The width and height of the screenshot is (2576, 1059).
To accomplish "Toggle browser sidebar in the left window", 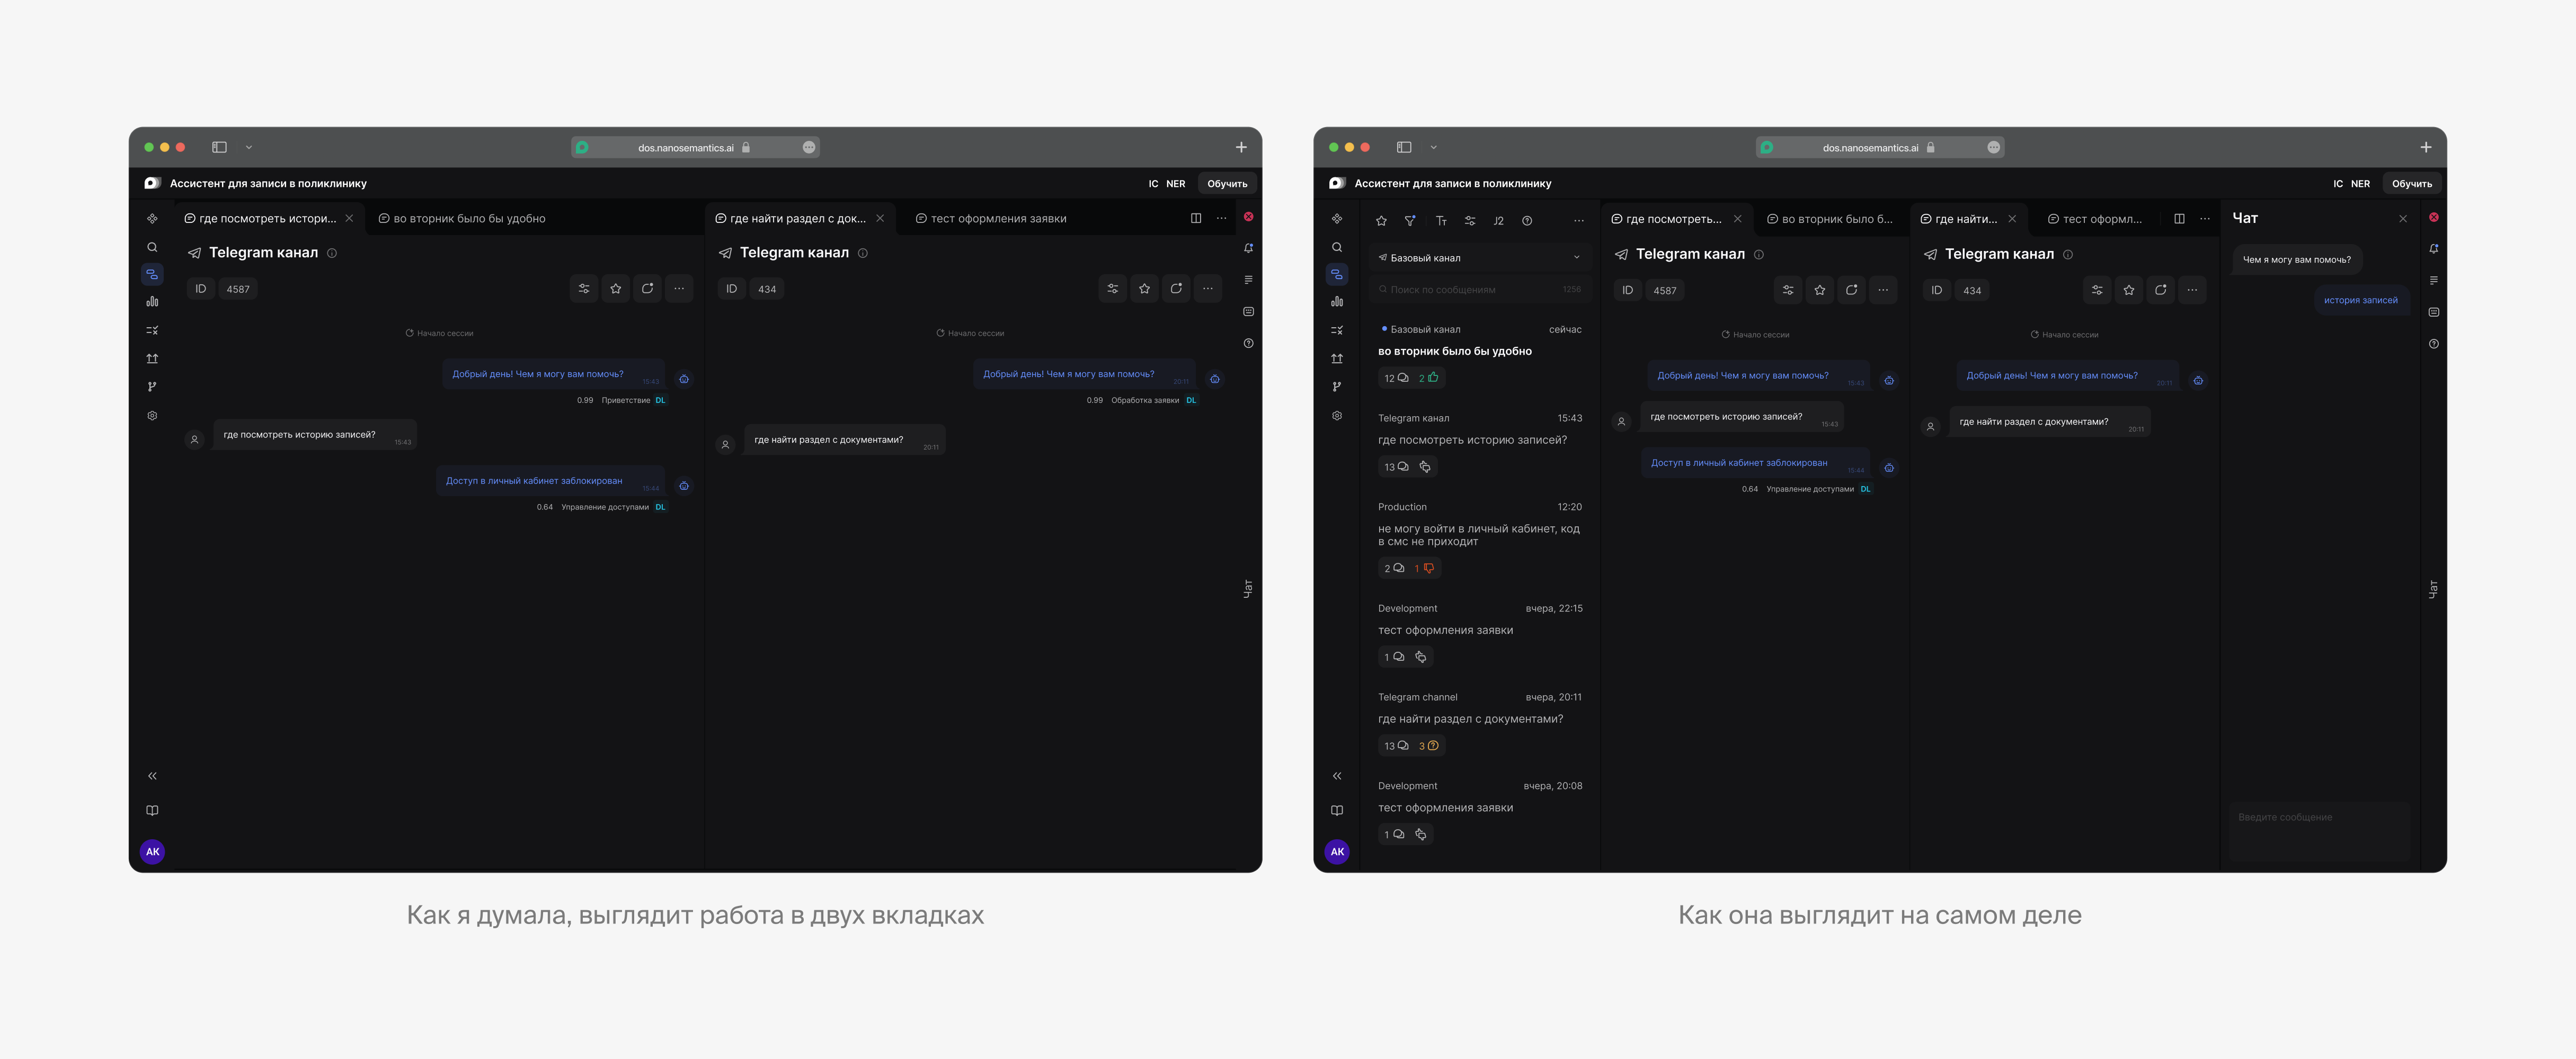I will [219, 147].
